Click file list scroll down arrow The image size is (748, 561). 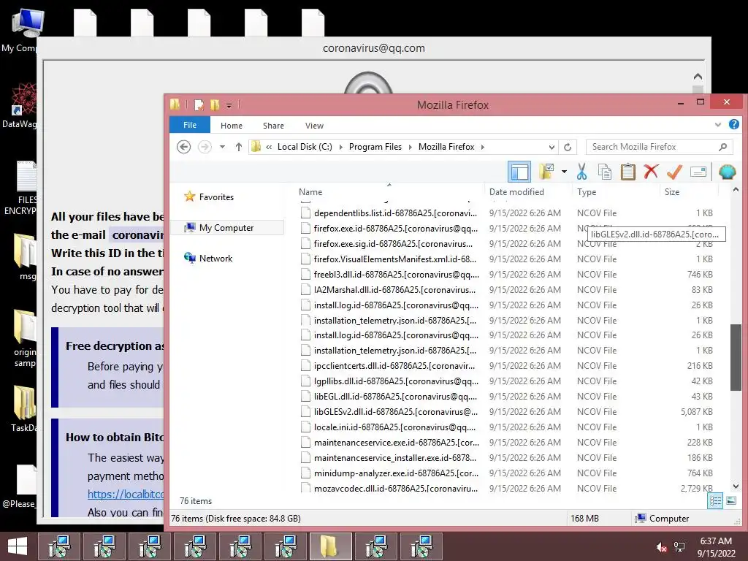coord(736,486)
